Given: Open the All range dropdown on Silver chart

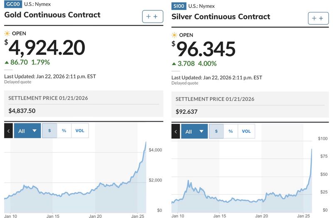Looking at the screenshot, I should [194, 131].
